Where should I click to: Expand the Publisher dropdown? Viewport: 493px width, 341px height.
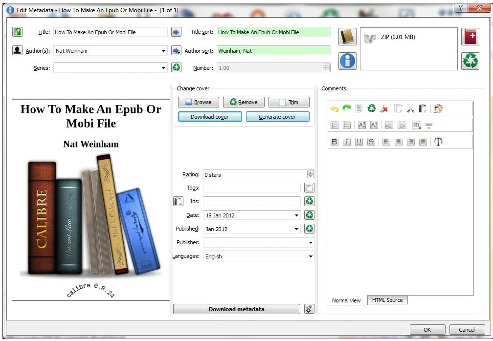pos(311,242)
